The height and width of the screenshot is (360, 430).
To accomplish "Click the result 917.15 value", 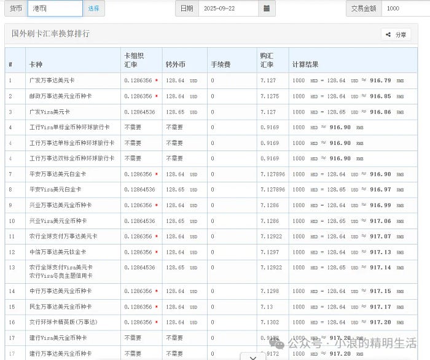I will click(380, 291).
